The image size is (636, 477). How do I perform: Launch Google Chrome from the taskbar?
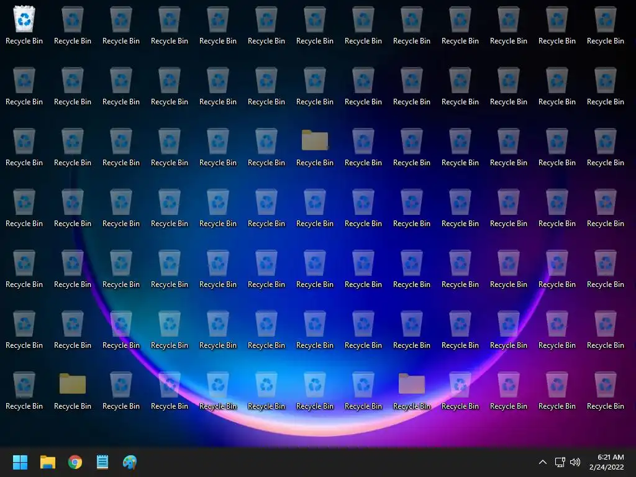(x=75, y=462)
